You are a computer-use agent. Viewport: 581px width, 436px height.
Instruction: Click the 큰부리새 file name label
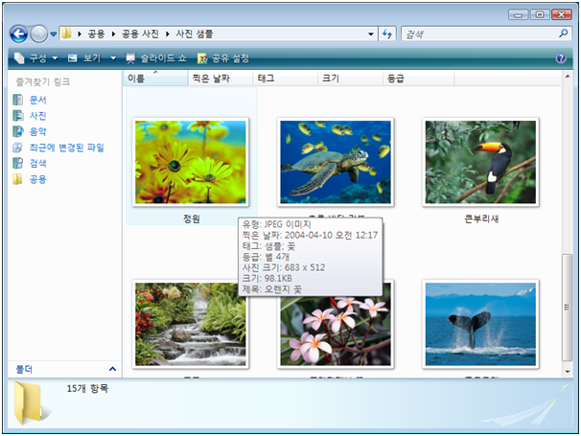481,218
